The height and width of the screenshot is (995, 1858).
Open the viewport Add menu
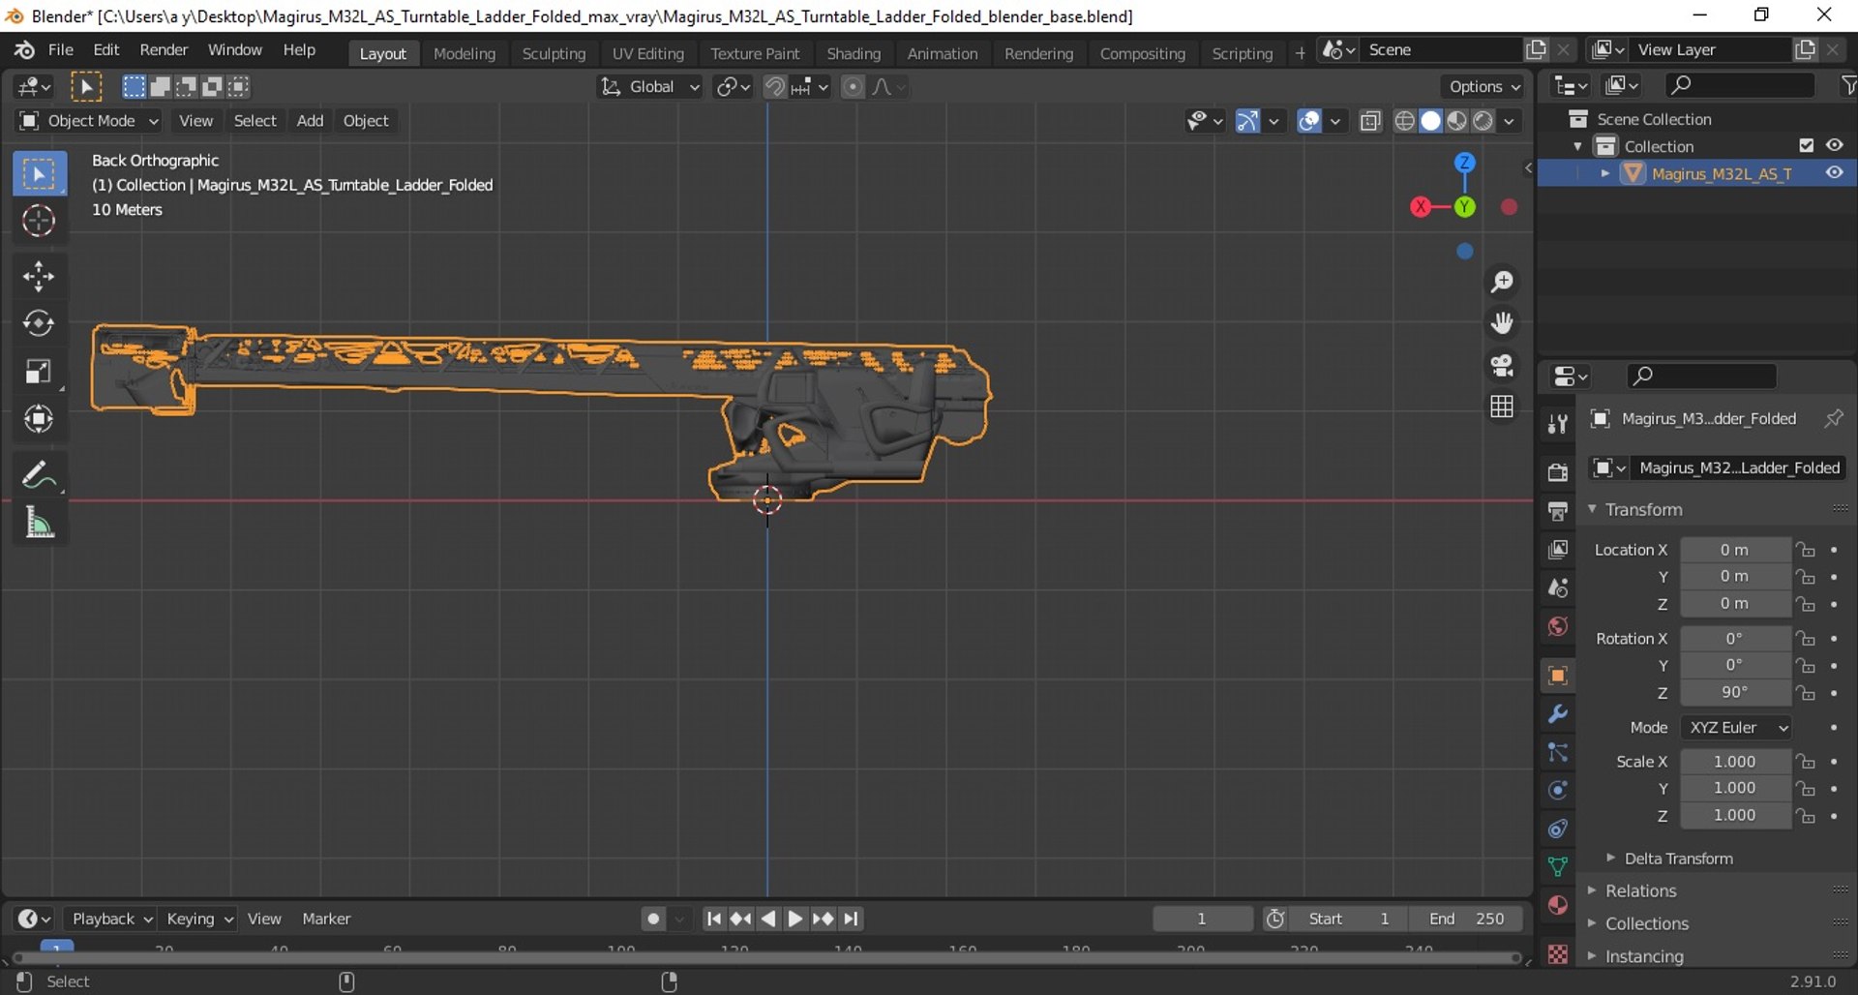point(310,121)
